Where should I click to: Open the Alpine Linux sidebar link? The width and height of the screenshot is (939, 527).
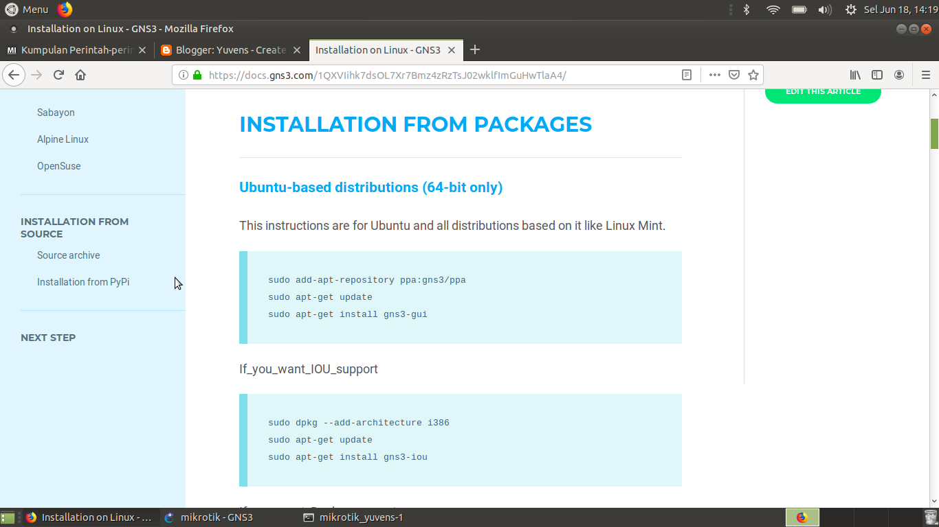(63, 139)
